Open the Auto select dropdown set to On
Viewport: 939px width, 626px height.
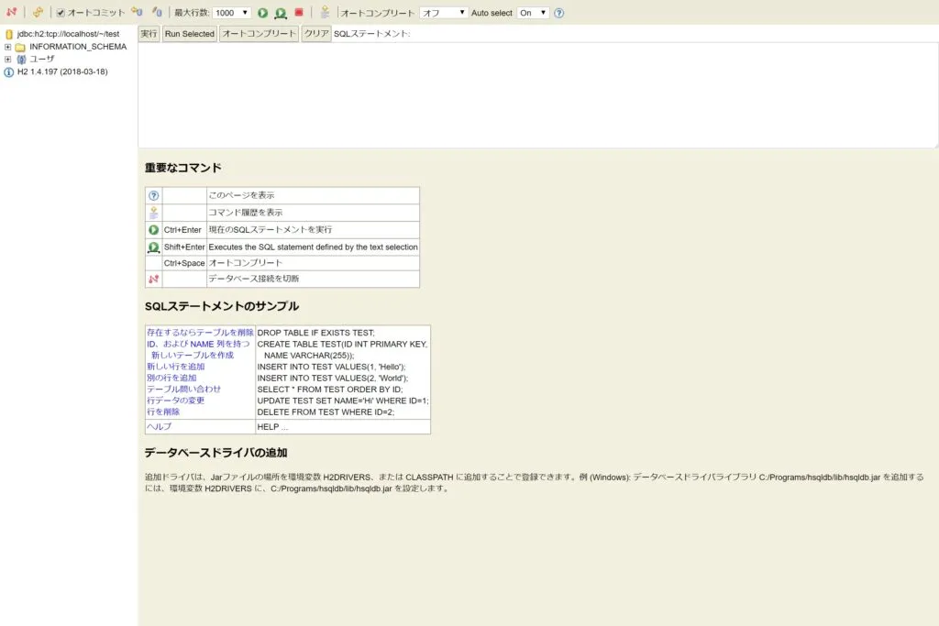(533, 13)
